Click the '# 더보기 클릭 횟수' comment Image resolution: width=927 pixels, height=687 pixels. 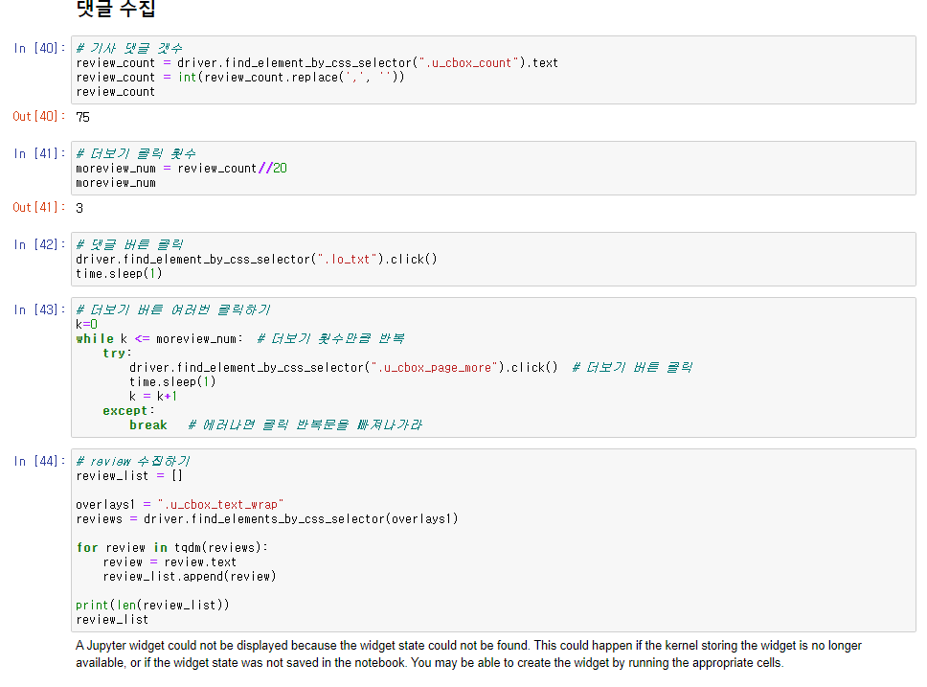[135, 154]
